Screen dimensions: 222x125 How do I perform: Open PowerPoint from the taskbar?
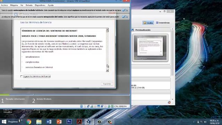(59, 122)
